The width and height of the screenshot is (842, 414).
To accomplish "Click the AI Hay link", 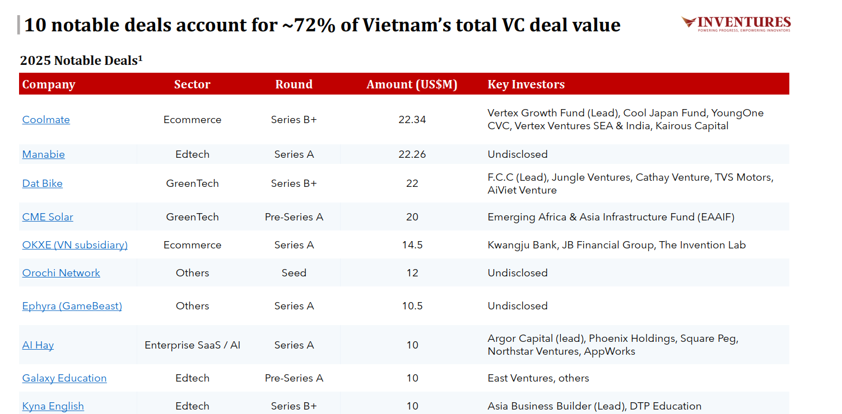I will [x=38, y=345].
